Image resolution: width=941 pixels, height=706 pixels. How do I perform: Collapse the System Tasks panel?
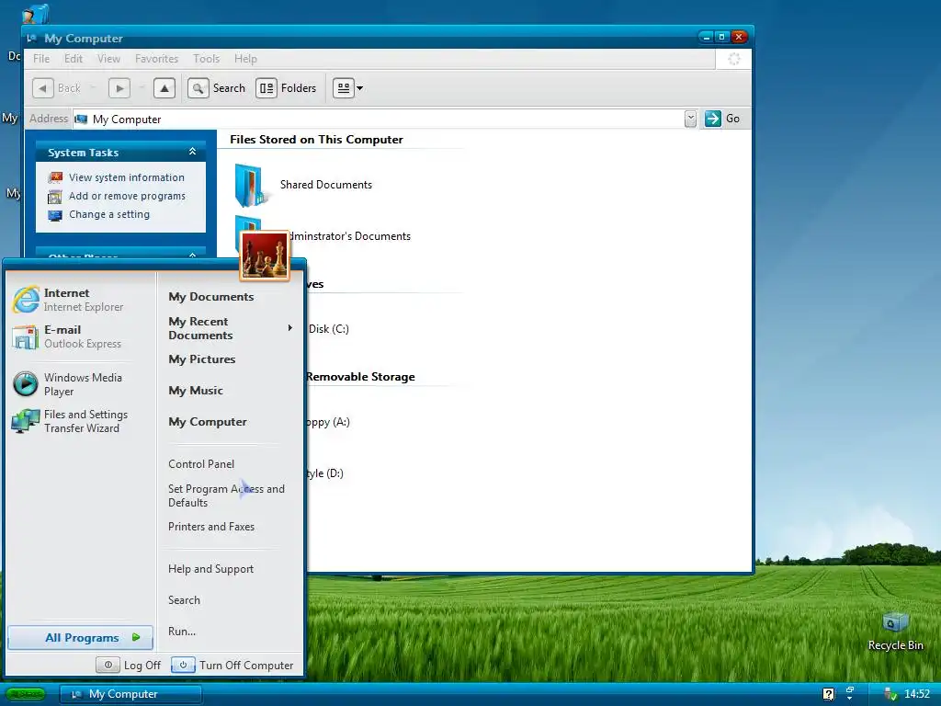coord(193,152)
